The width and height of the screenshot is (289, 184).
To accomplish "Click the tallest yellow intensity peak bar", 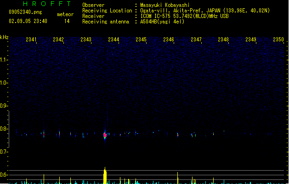I will tap(105, 176).
